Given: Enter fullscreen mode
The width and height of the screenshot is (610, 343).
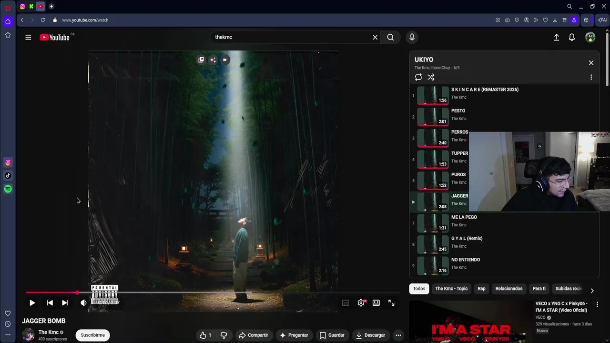Looking at the screenshot, I should click(391, 303).
